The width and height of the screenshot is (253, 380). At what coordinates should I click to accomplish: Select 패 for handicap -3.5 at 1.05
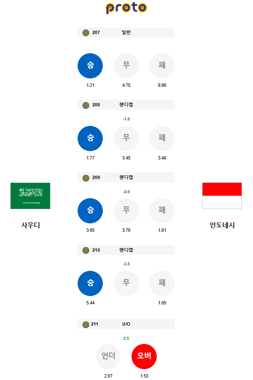[x=162, y=283]
